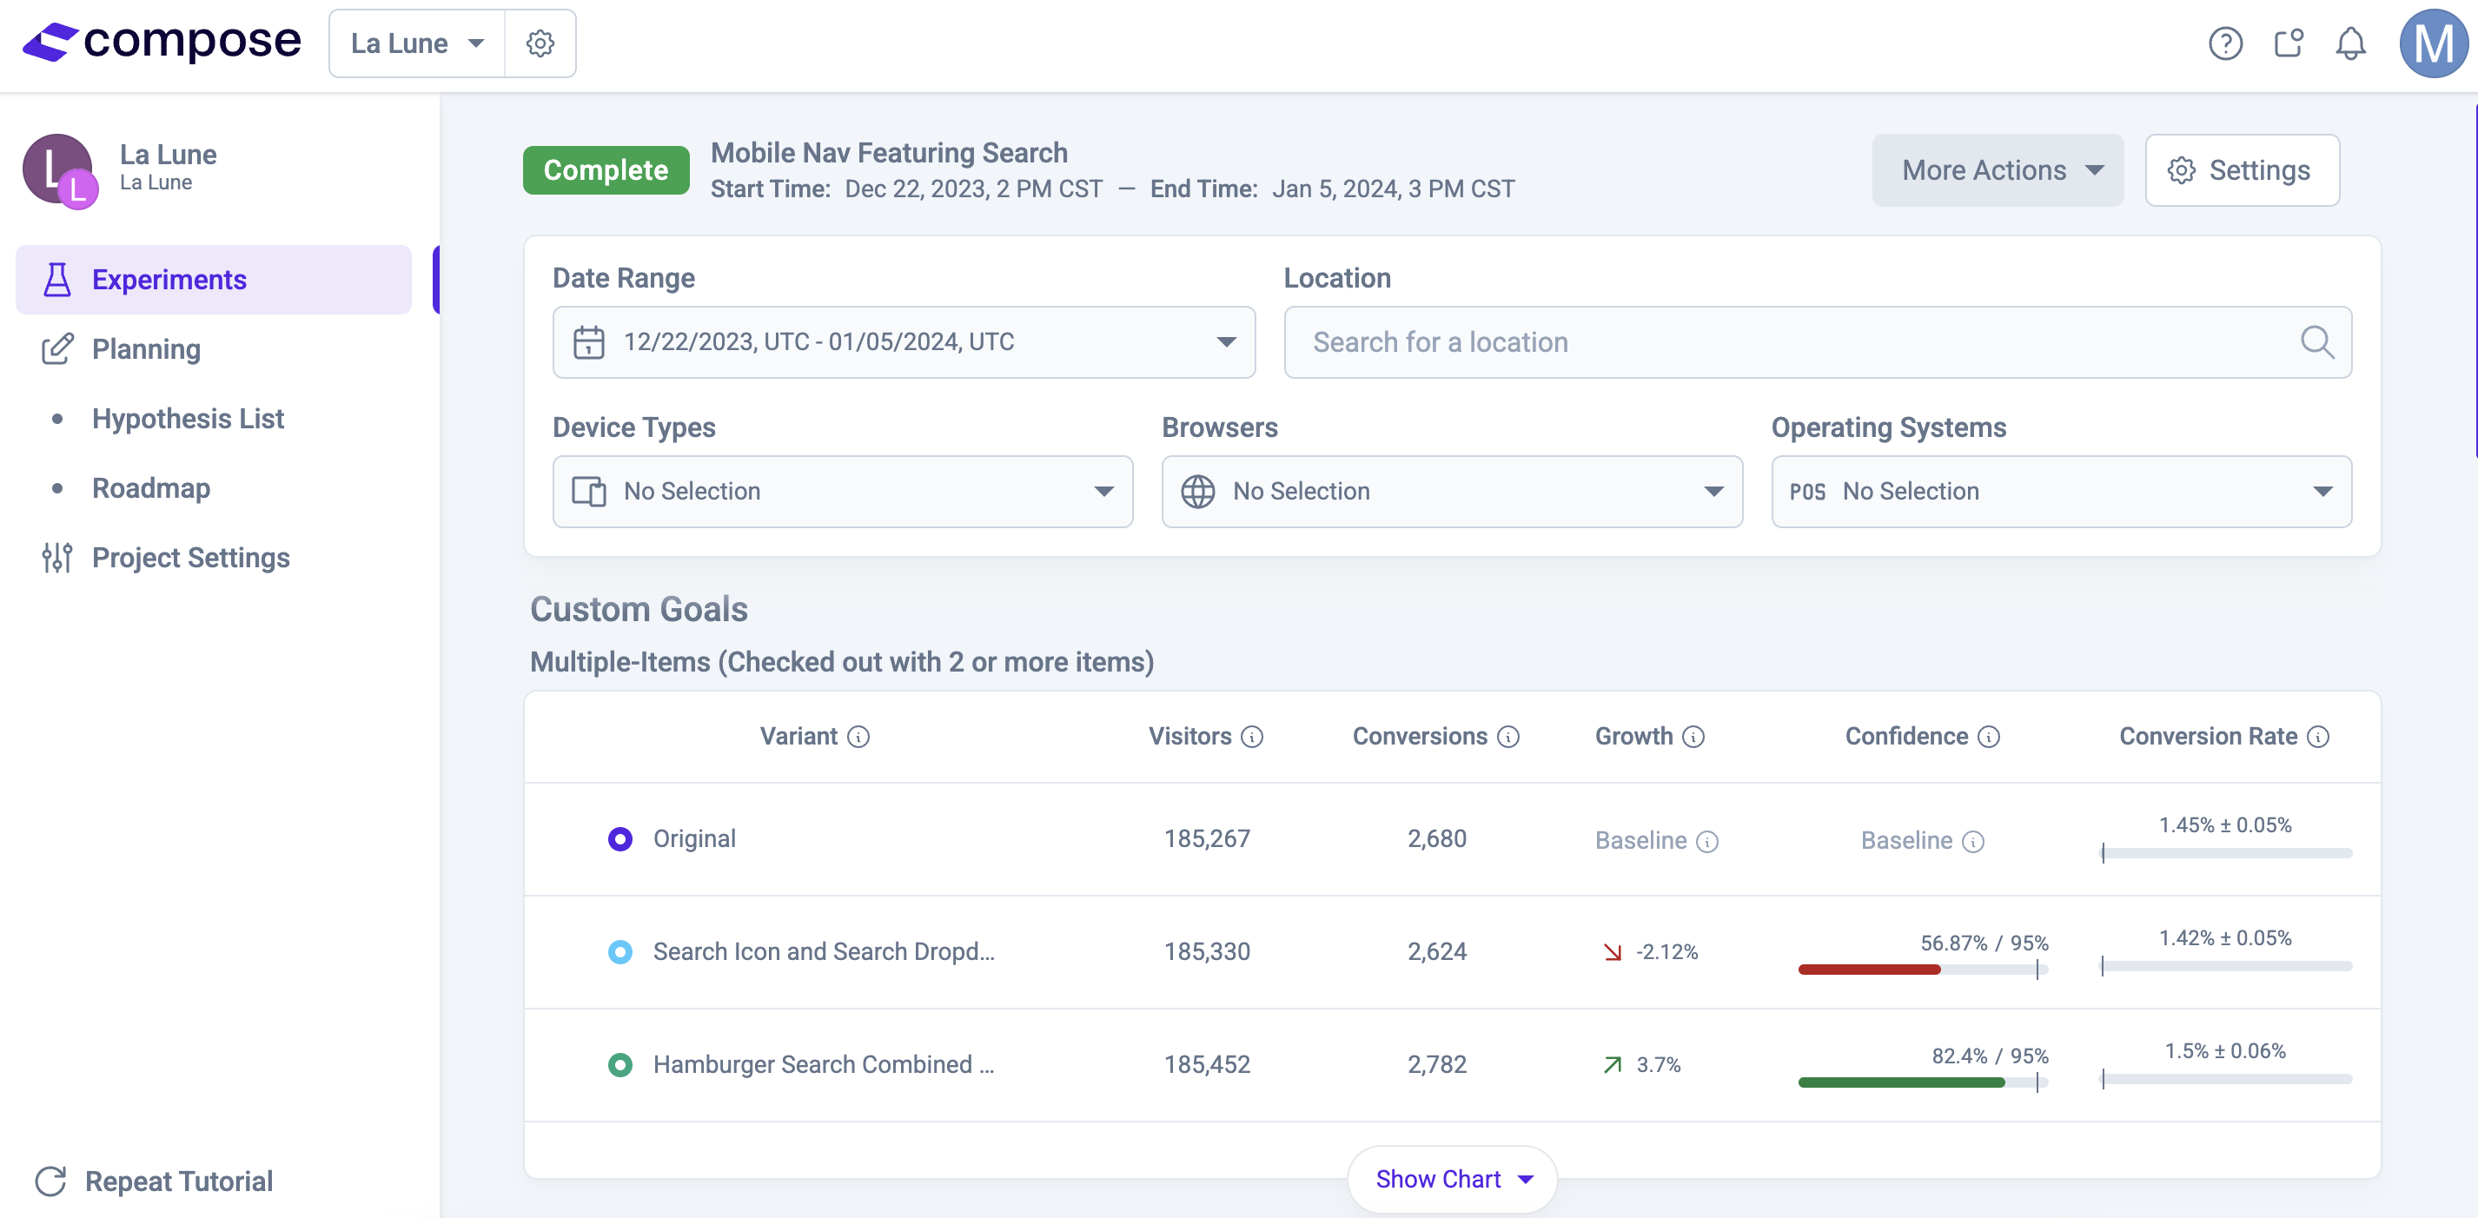Open project gear settings beside La Lune
This screenshot has width=2478, height=1218.
coord(540,43)
